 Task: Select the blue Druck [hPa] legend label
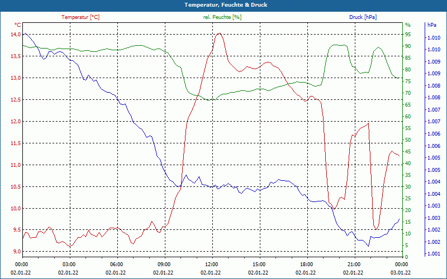click(x=363, y=17)
